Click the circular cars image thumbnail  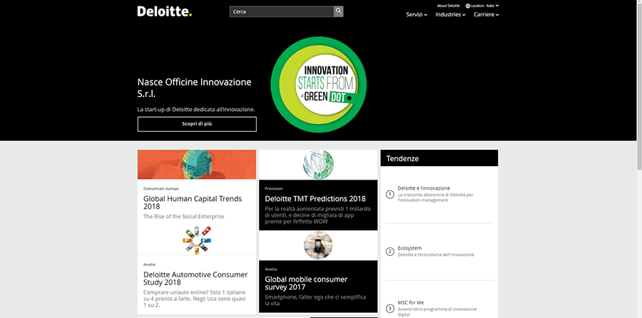click(x=197, y=240)
